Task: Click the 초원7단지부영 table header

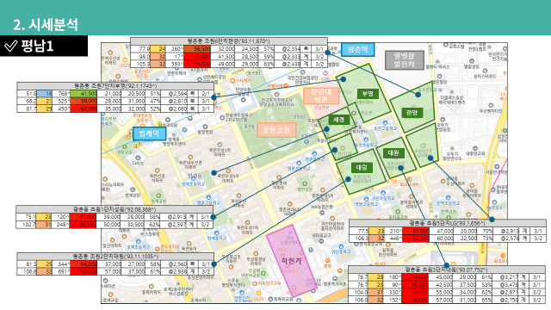Action: point(115,86)
